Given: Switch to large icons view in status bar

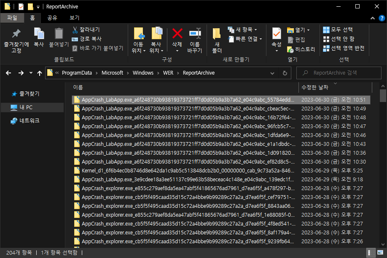Looking at the screenshot, I should (x=380, y=253).
